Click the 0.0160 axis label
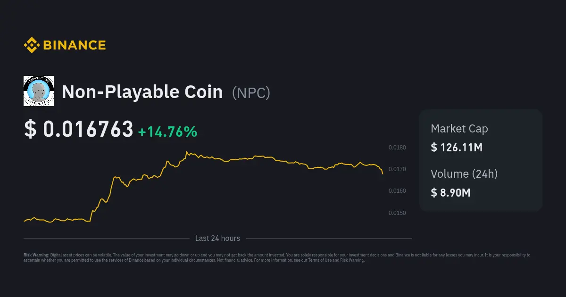 pos(397,191)
